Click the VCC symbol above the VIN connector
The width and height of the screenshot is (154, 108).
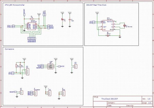72,59
